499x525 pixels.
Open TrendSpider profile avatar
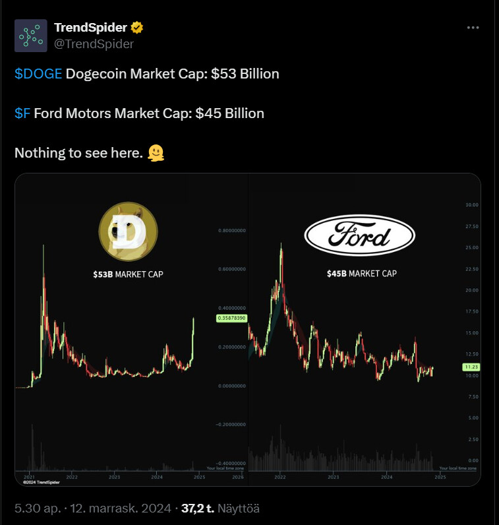tap(31, 36)
